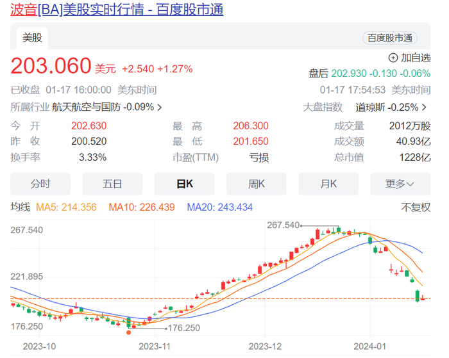Image resolution: width=449 pixels, height=358 pixels.
Task: Click the MA10: 226.439 indicator
Action: [x=142, y=207]
